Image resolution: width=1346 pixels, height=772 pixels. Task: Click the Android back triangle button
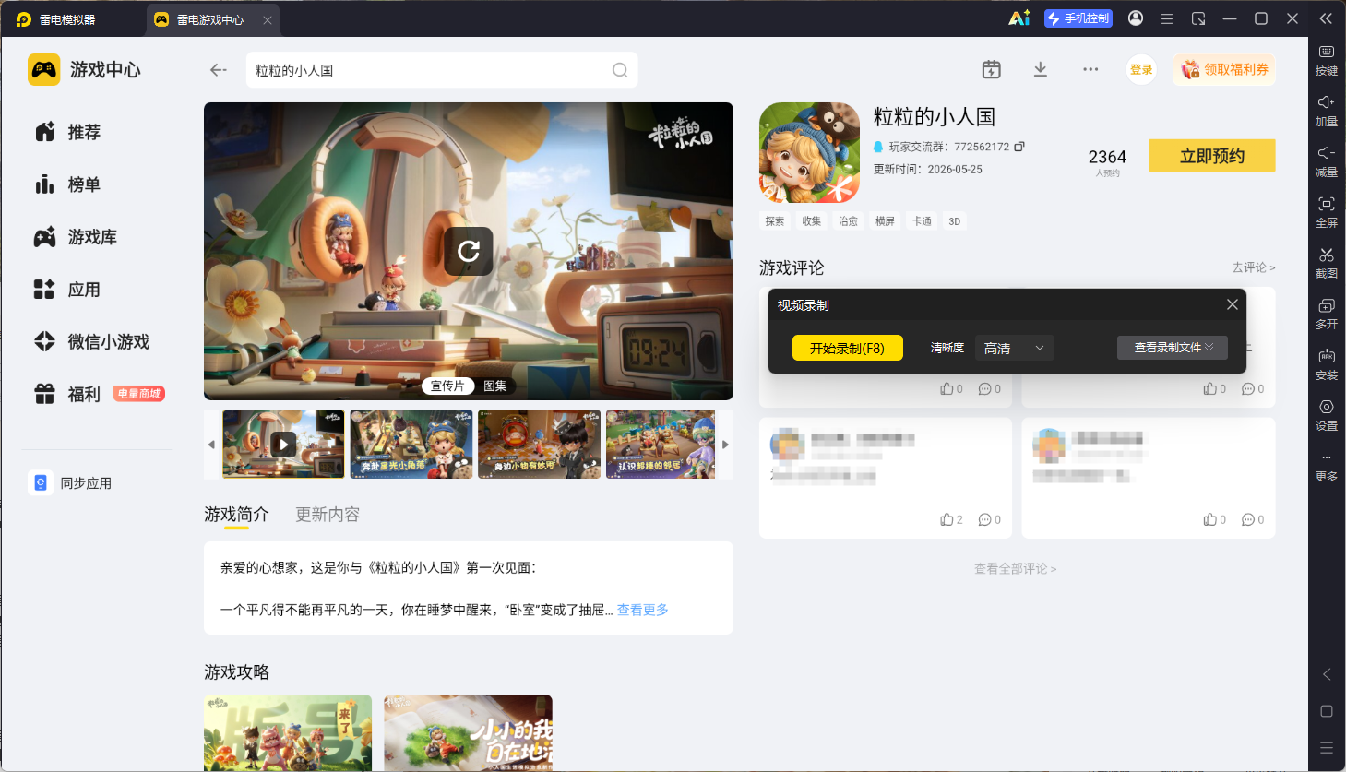pyautogui.click(x=1327, y=674)
